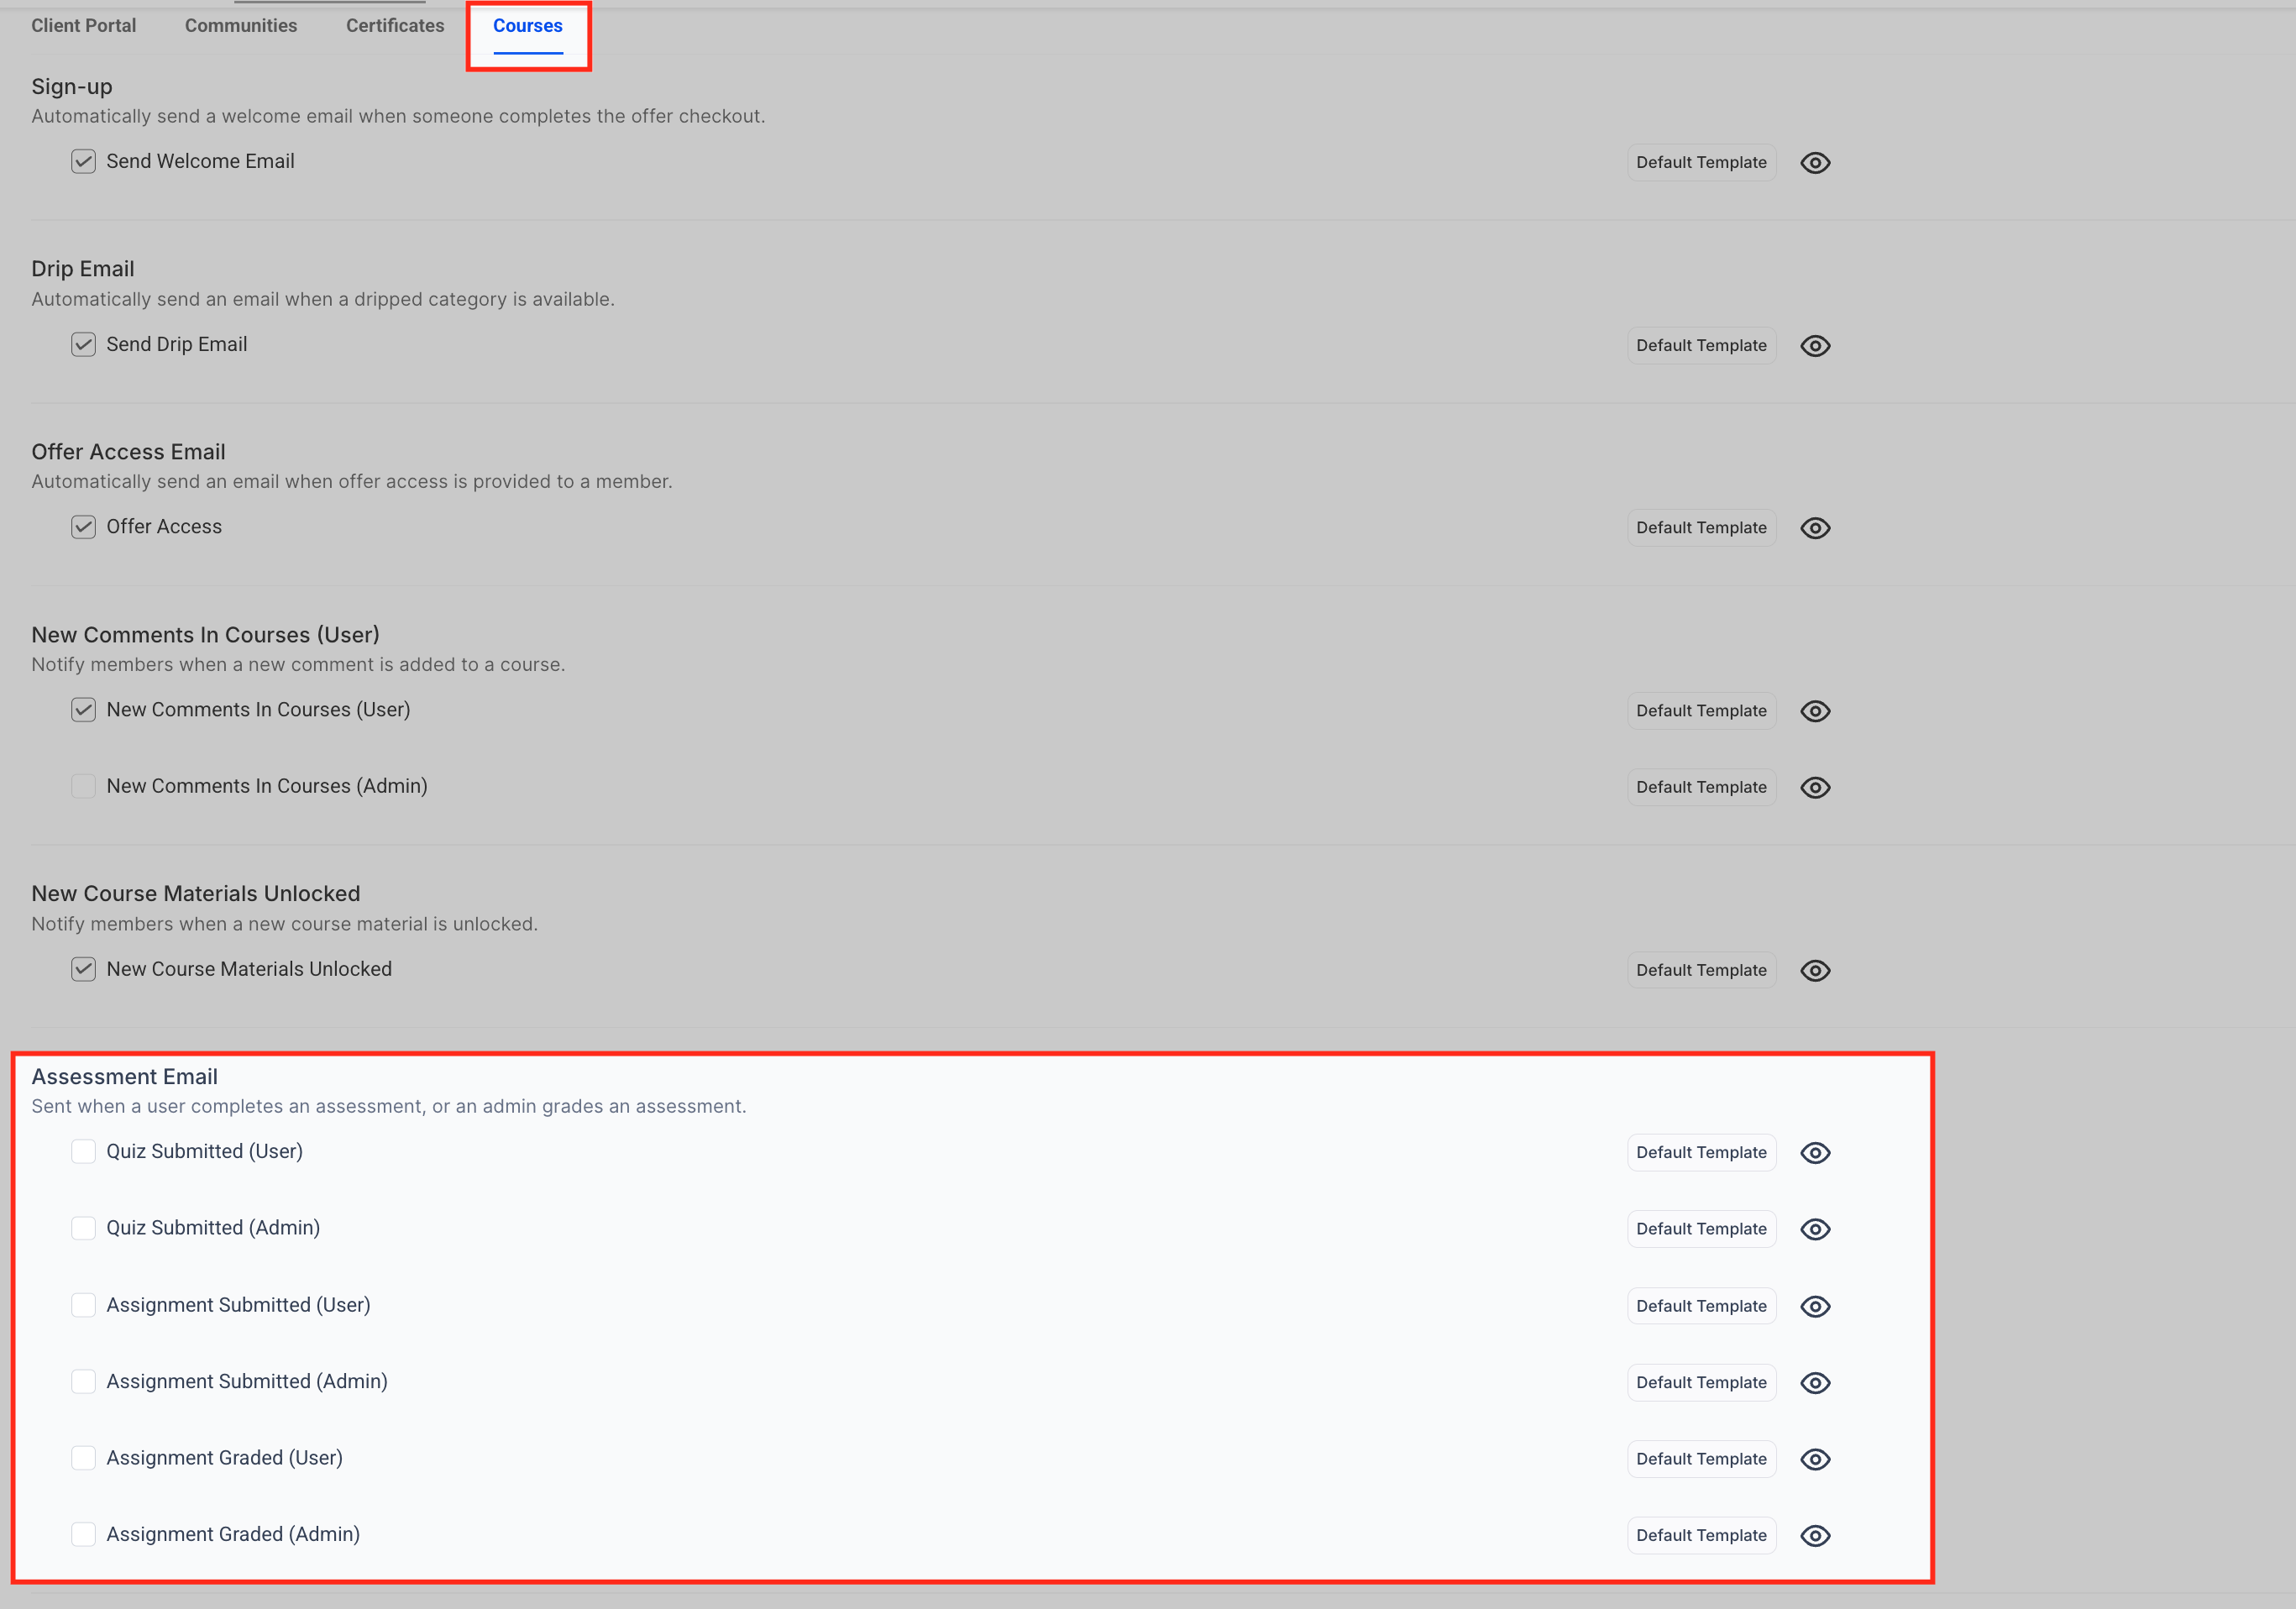Select the Courses tab
2296x1609 pixels.
[x=527, y=25]
